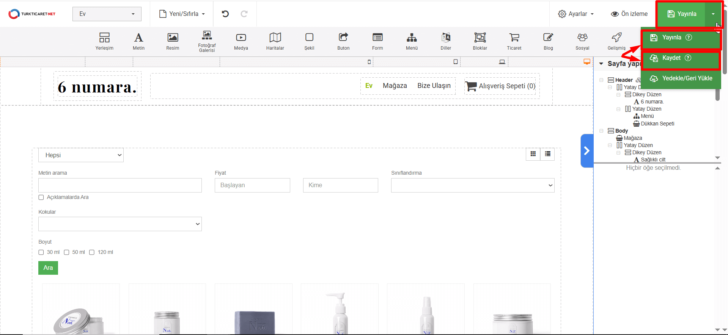Expand the Kokular dropdown
This screenshot has height=335, width=728.
tap(120, 224)
